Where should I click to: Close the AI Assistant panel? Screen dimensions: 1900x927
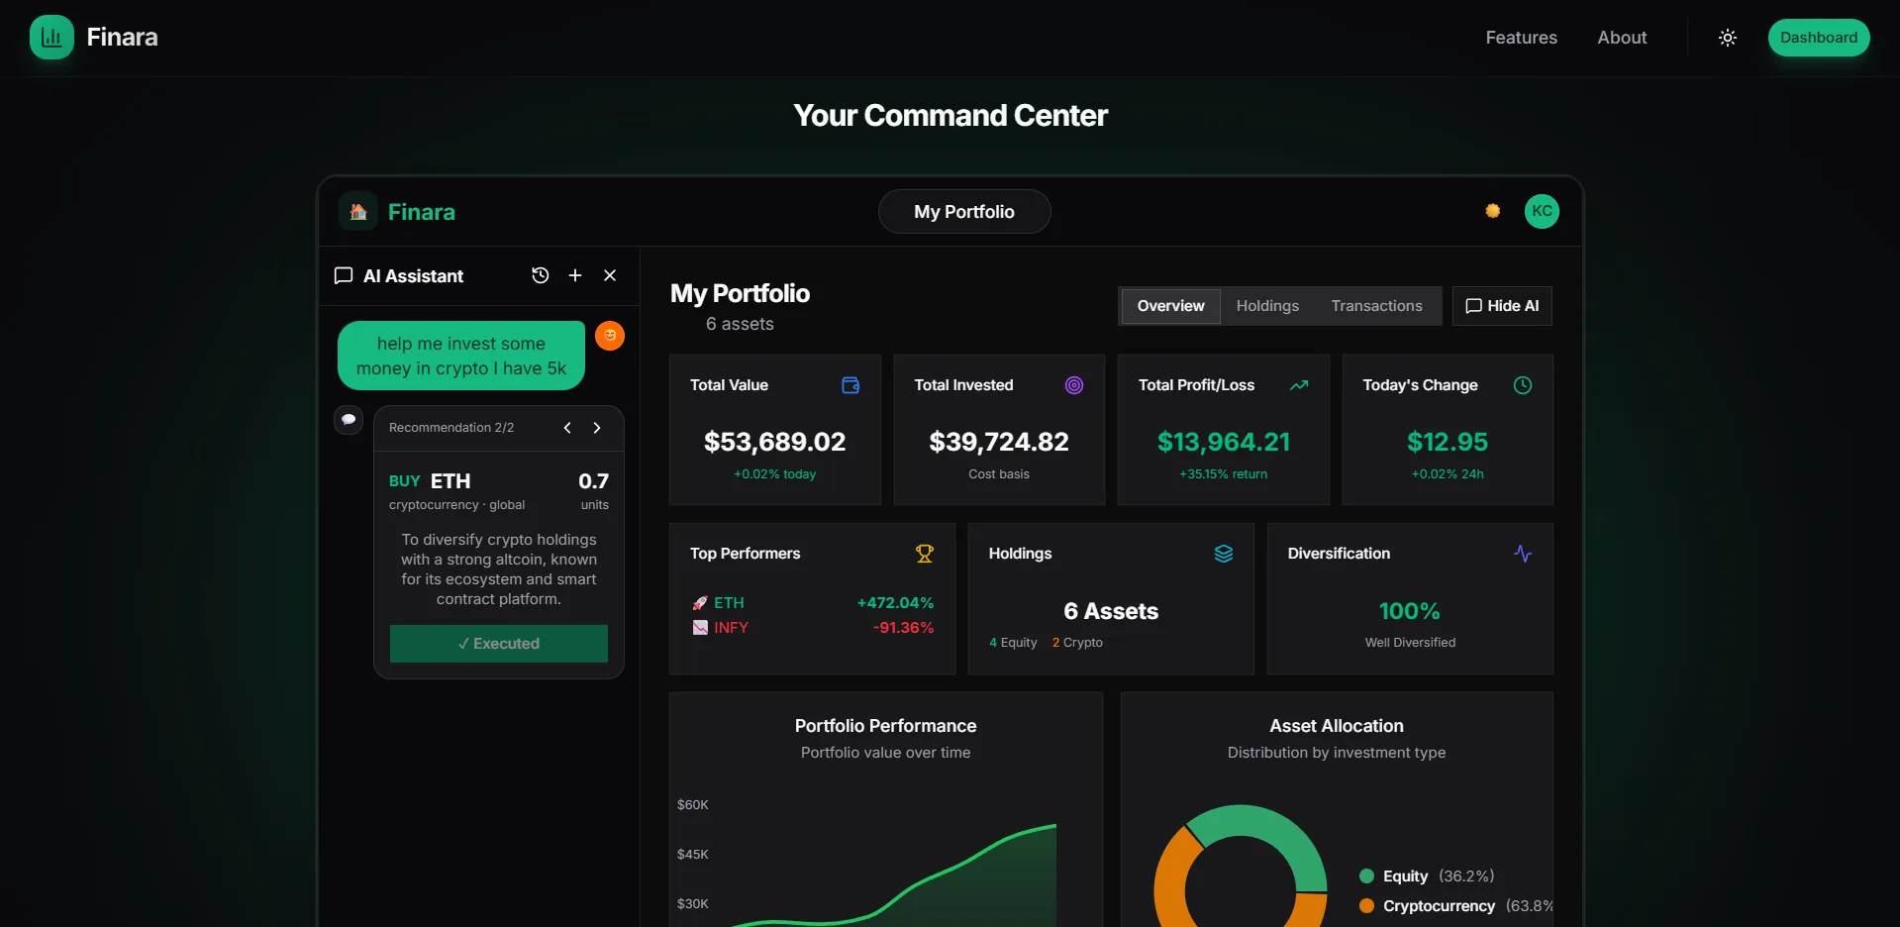click(x=610, y=275)
